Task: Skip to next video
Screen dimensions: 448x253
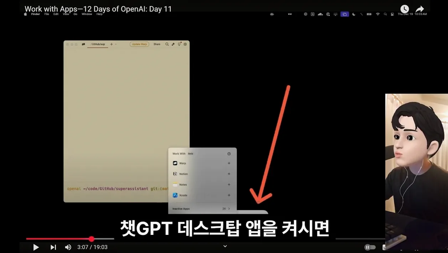Action: 53,247
